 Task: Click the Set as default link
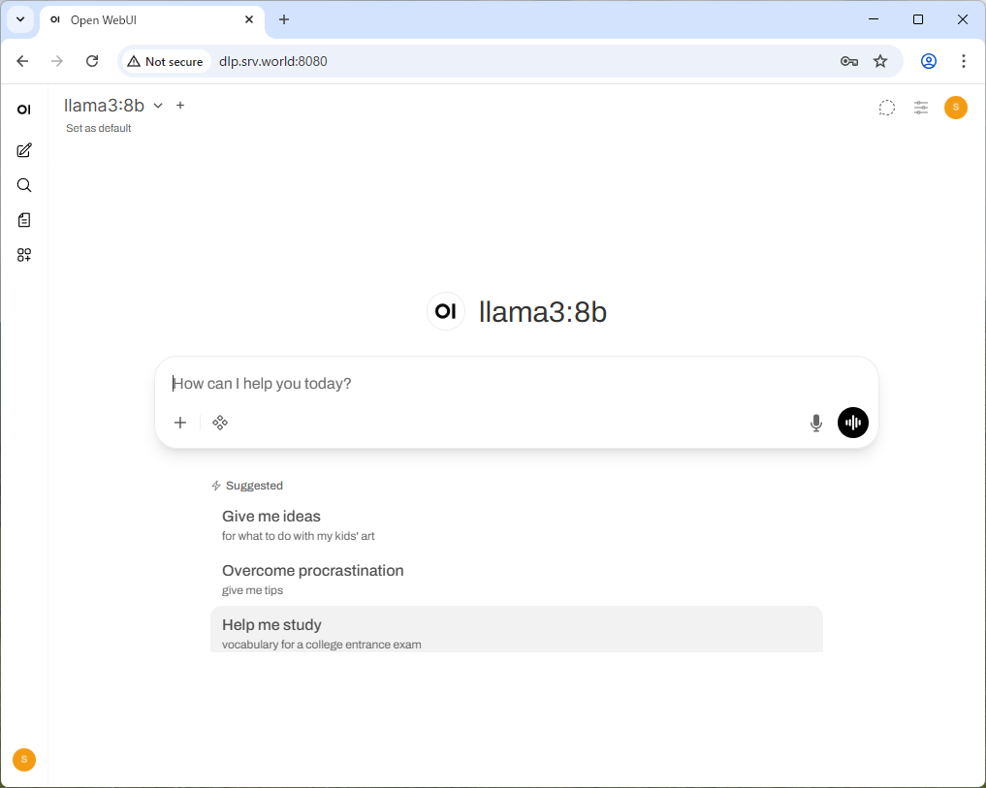[x=98, y=128]
